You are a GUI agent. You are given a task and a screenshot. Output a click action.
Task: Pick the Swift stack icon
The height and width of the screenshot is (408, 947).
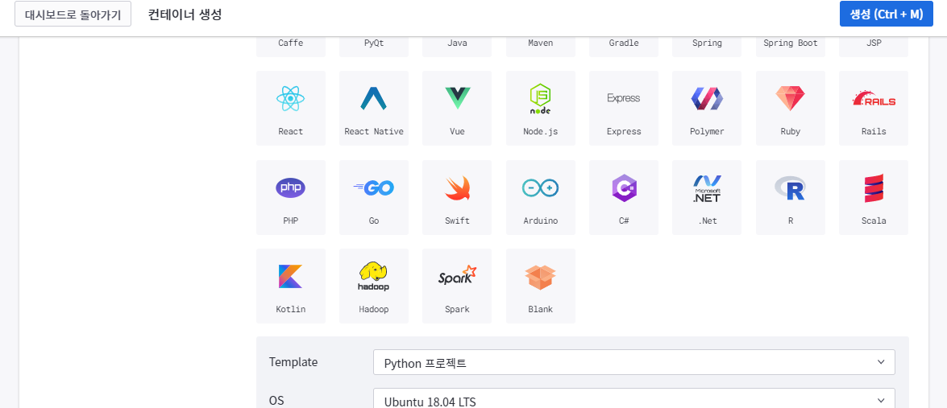457,188
